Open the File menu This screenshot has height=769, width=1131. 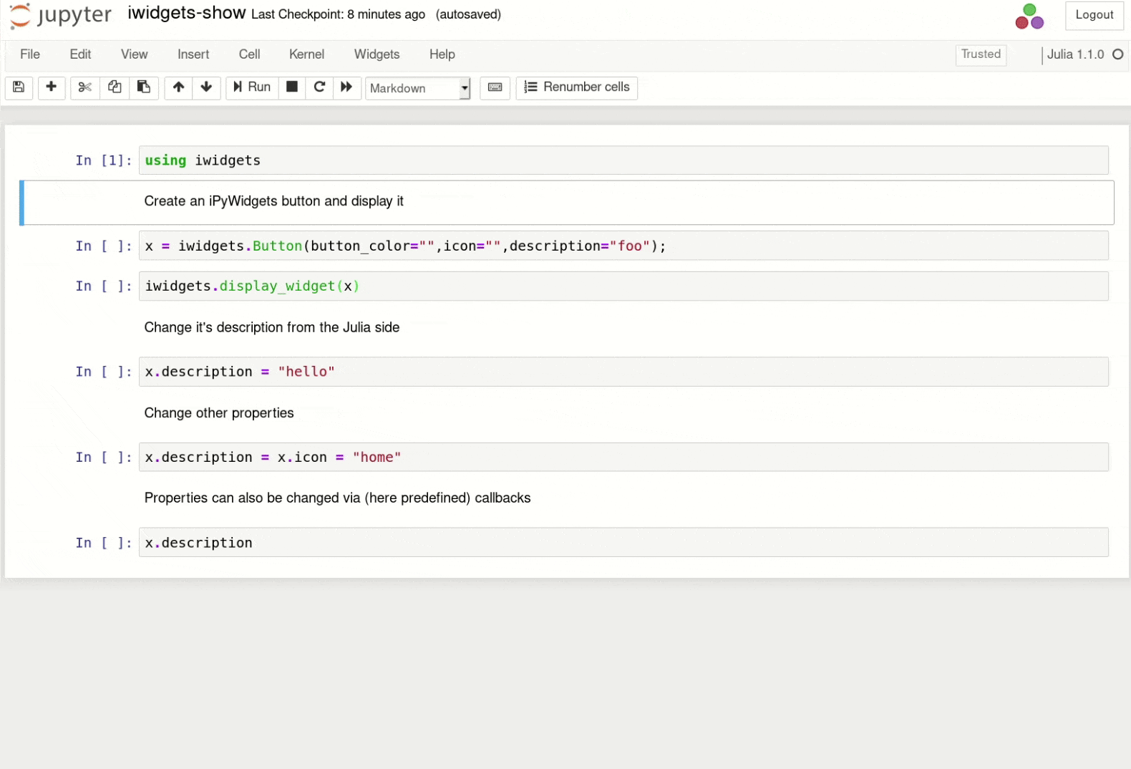[30, 54]
